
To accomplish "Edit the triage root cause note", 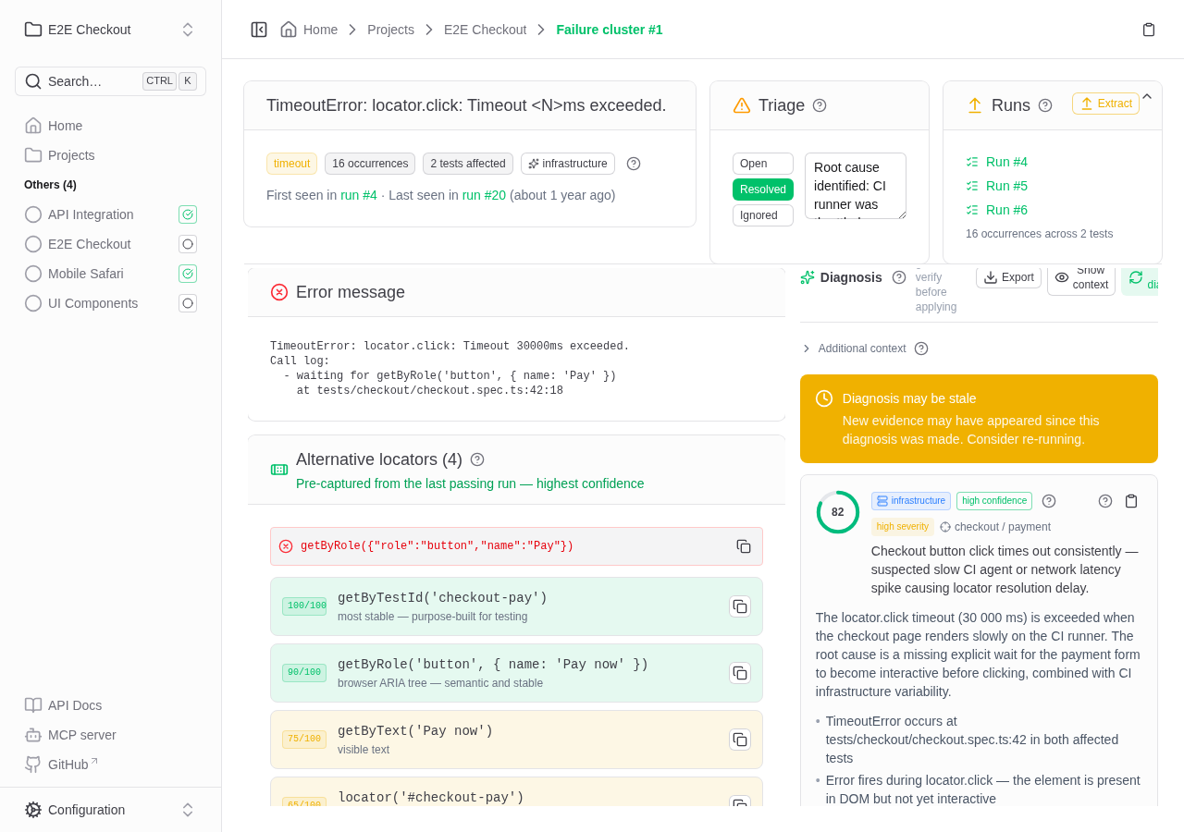I will (x=856, y=186).
